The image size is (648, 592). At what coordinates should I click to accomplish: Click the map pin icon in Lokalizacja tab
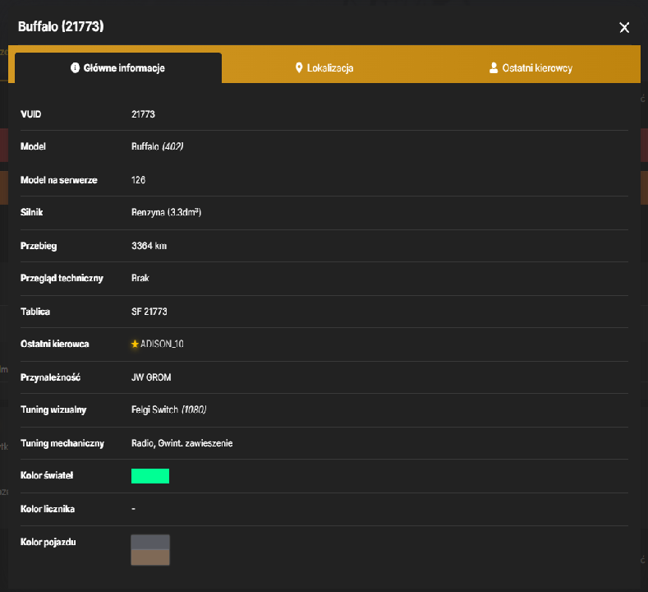(x=299, y=68)
